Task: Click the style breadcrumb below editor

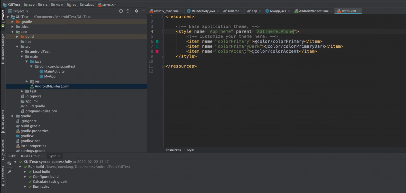Action: (190, 150)
